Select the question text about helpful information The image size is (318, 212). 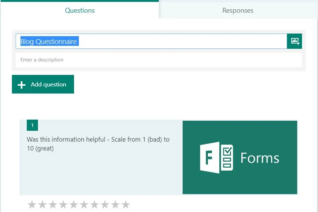point(98,144)
